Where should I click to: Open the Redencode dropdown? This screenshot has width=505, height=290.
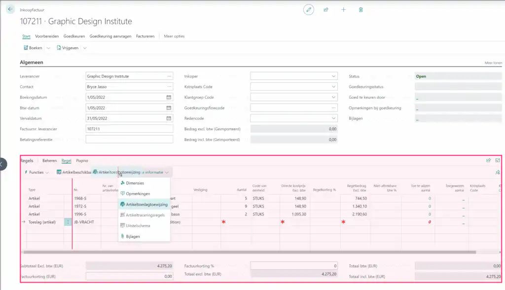tap(333, 118)
